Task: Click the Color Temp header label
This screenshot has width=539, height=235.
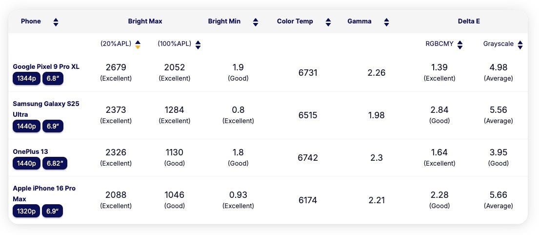Action: tap(295, 21)
